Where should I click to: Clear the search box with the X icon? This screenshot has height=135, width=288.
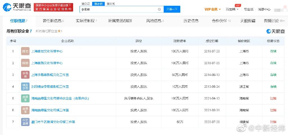159,9
